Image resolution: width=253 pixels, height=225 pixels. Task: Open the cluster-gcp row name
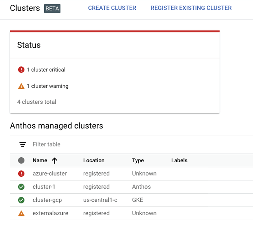point(47,200)
